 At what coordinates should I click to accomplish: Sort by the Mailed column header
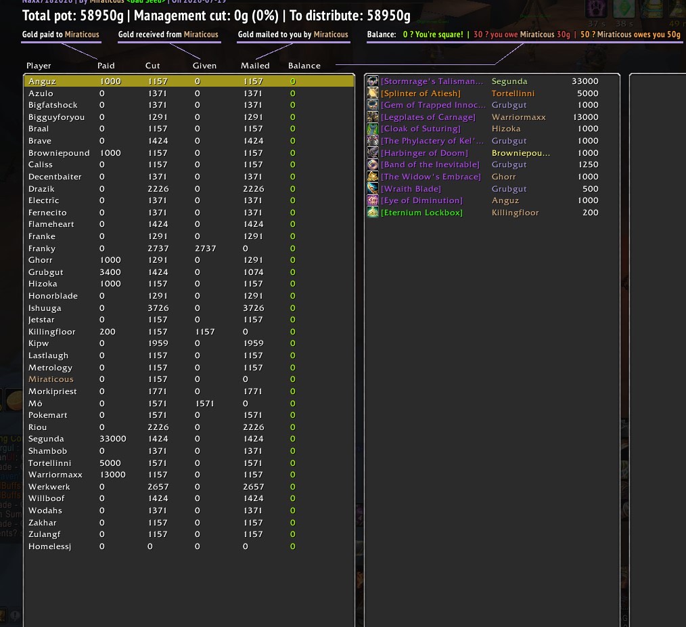coord(255,66)
